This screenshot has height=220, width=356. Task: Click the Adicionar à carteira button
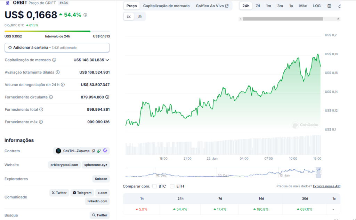click(57, 48)
